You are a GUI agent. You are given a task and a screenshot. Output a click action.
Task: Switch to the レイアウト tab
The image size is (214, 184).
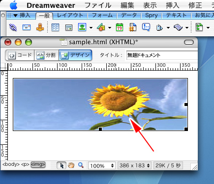pos(70,15)
